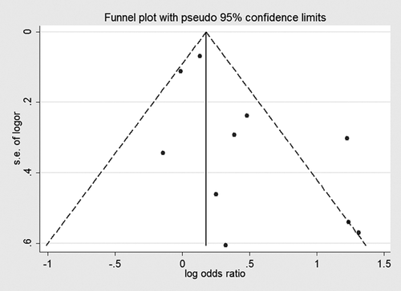401x291 pixels.
Task: Click the y-axis tick label .2
Action: [27, 102]
